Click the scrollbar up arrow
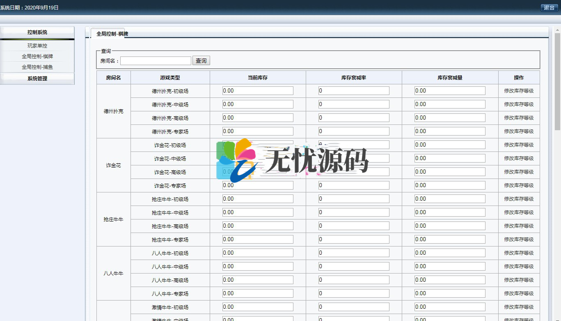 [x=557, y=29]
